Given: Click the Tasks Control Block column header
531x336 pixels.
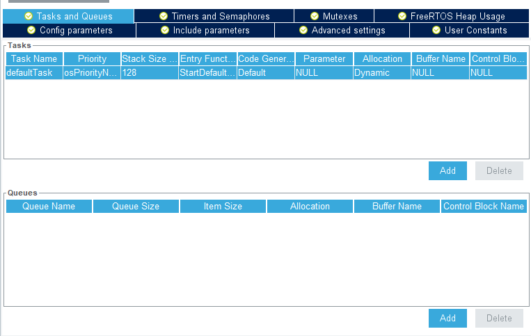Looking at the screenshot, I should pos(498,59).
